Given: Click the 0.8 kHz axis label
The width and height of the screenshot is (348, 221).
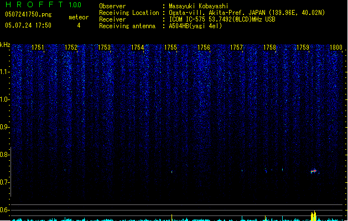Looking at the screenshot, I should (4, 155).
